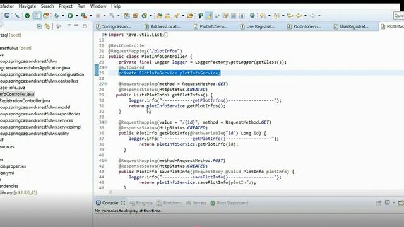Toggle Link with Editor in Package Explorer
The width and height of the screenshot is (404, 227).
tap(47, 26)
